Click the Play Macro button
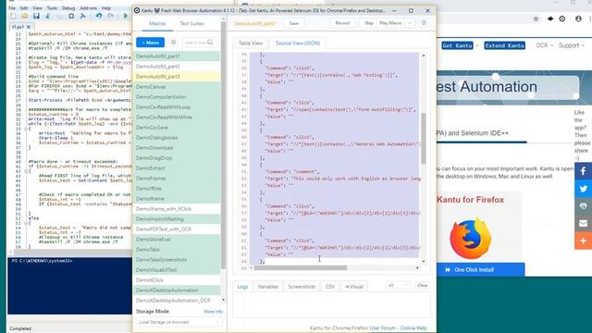Screen dimensions: 592x333 (x=390, y=23)
